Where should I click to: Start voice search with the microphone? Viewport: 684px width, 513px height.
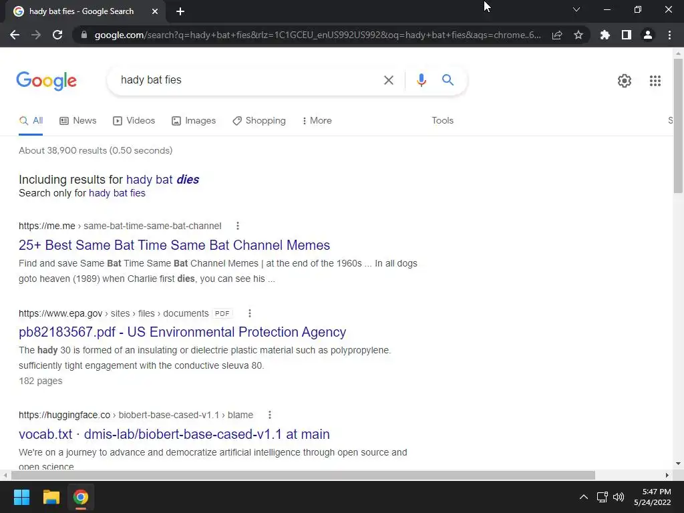(x=421, y=80)
